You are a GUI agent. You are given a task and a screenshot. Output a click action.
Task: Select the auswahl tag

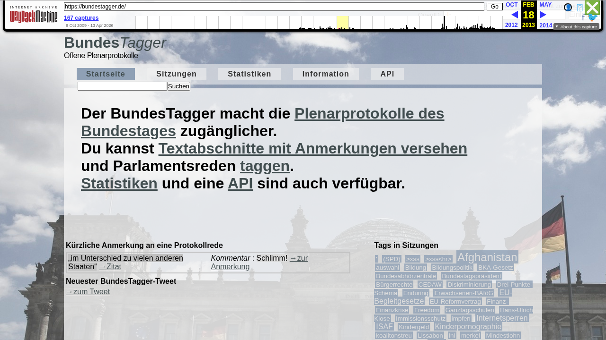tap(387, 267)
